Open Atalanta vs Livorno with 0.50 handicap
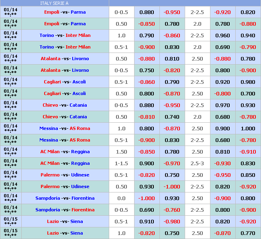 click(65, 59)
